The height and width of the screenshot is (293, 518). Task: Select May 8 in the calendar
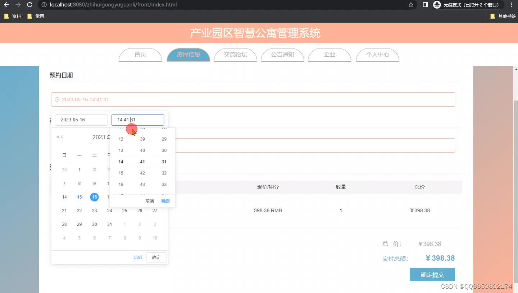click(79, 183)
